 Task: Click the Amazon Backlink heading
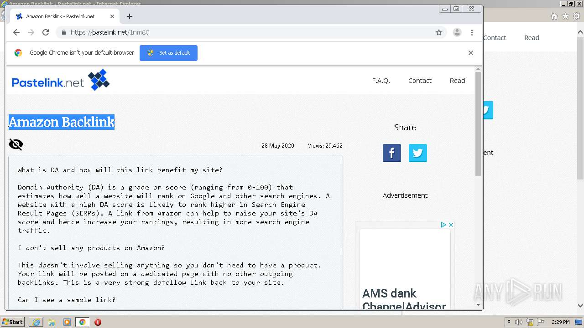pyautogui.click(x=62, y=122)
